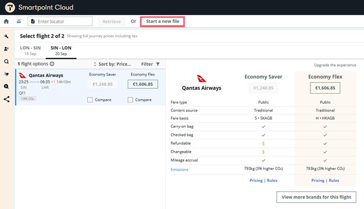The image size is (364, 209).
Task: Open the booking file icon beside home
Action: pos(19,21)
